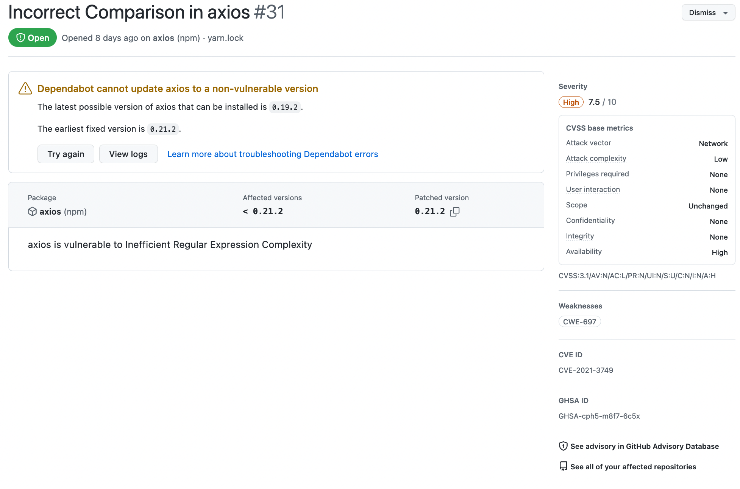Expand the Dismiss options menu
This screenshot has width=740, height=489.
point(725,12)
